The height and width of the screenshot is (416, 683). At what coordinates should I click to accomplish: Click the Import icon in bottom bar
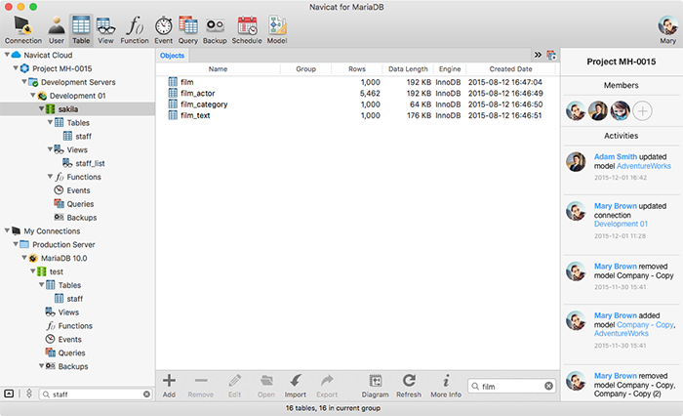pyautogui.click(x=296, y=386)
